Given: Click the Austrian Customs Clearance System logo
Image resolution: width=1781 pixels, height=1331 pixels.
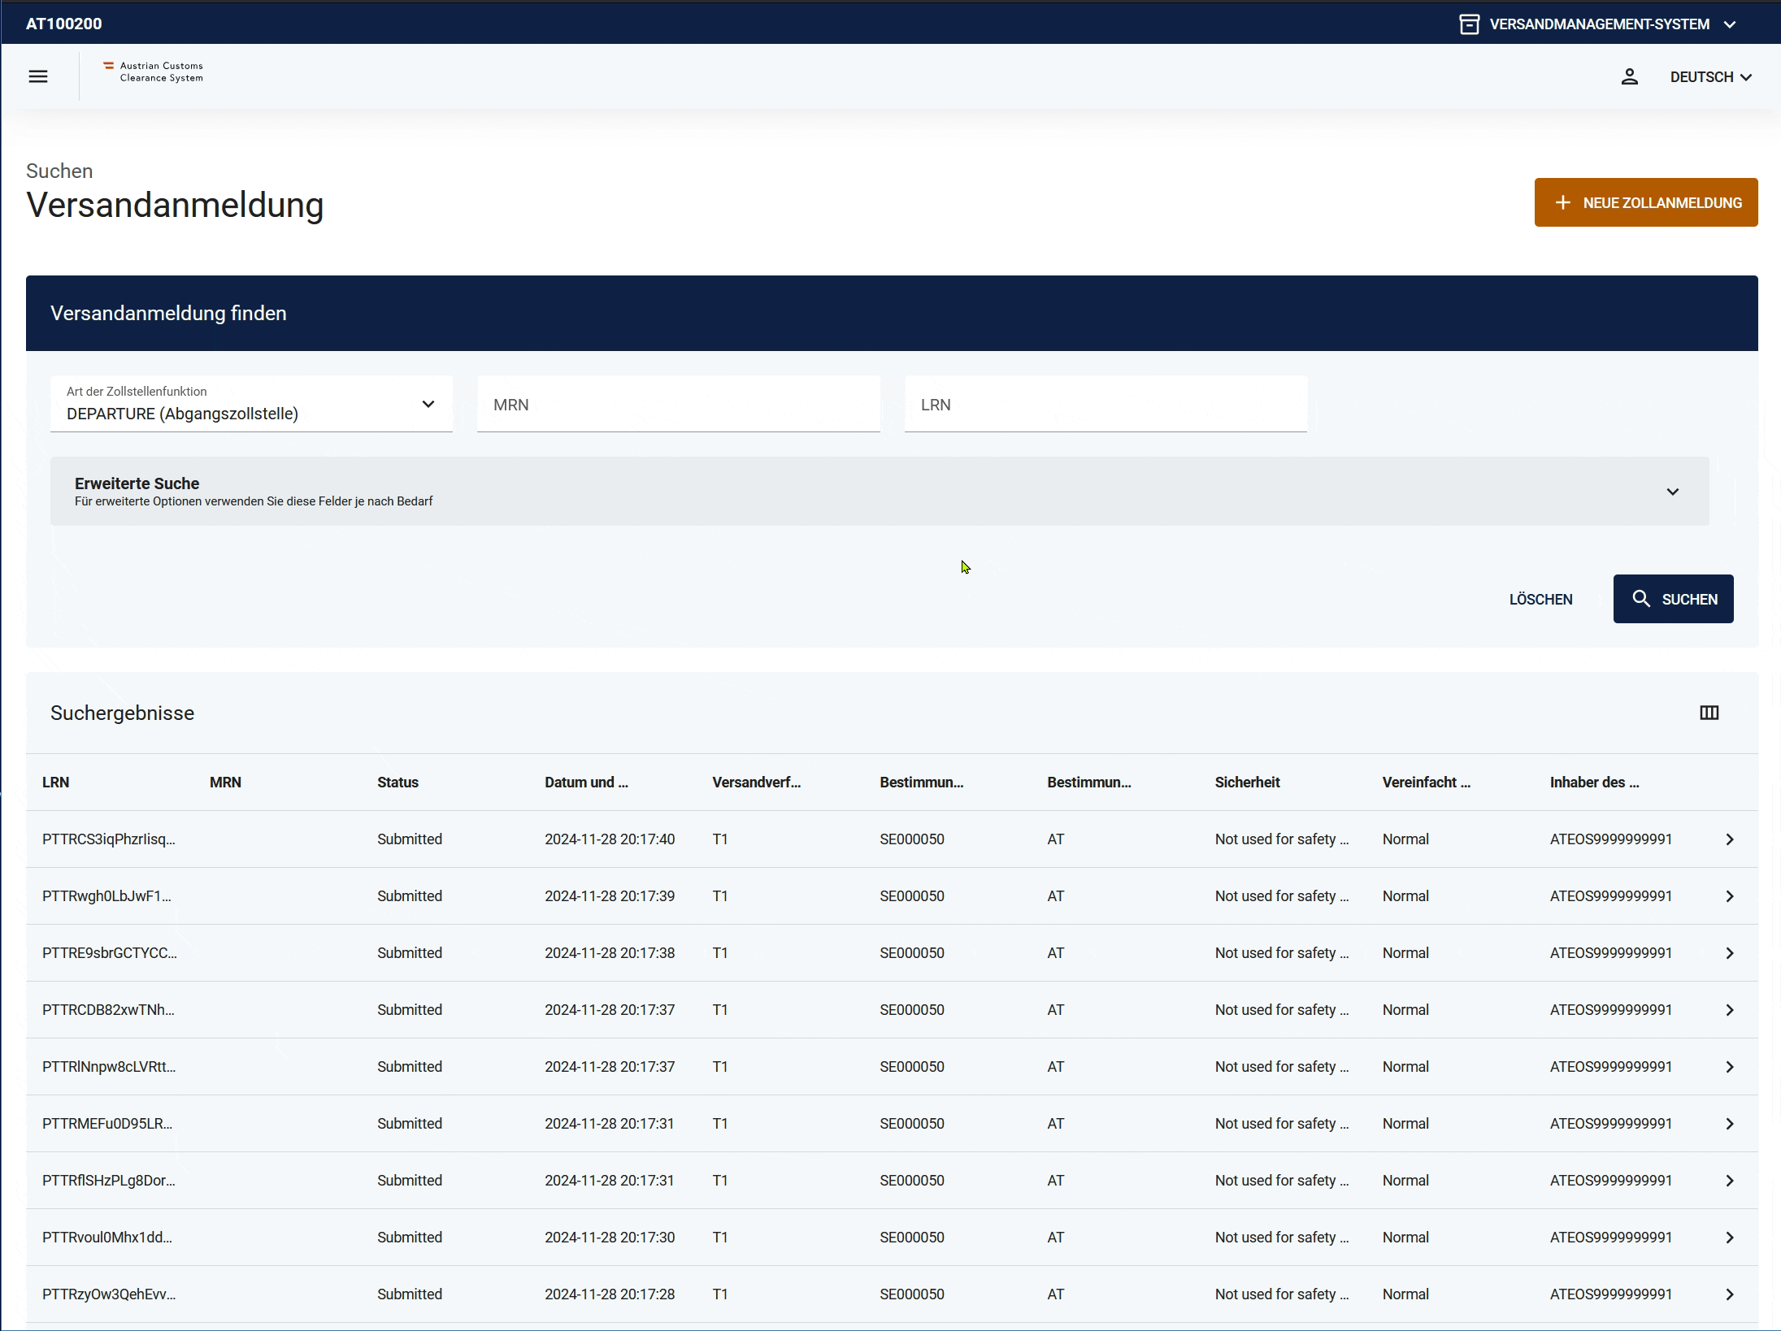Looking at the screenshot, I should click(x=154, y=72).
